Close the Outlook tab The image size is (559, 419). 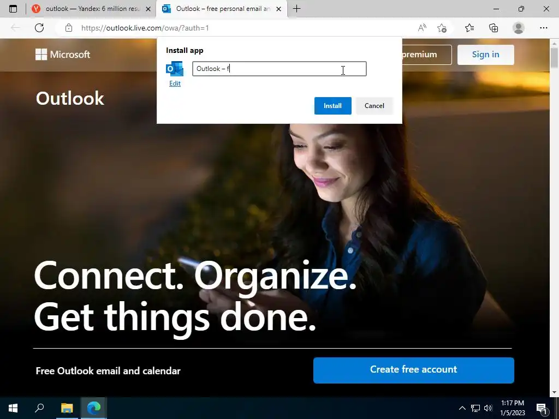[x=279, y=9]
